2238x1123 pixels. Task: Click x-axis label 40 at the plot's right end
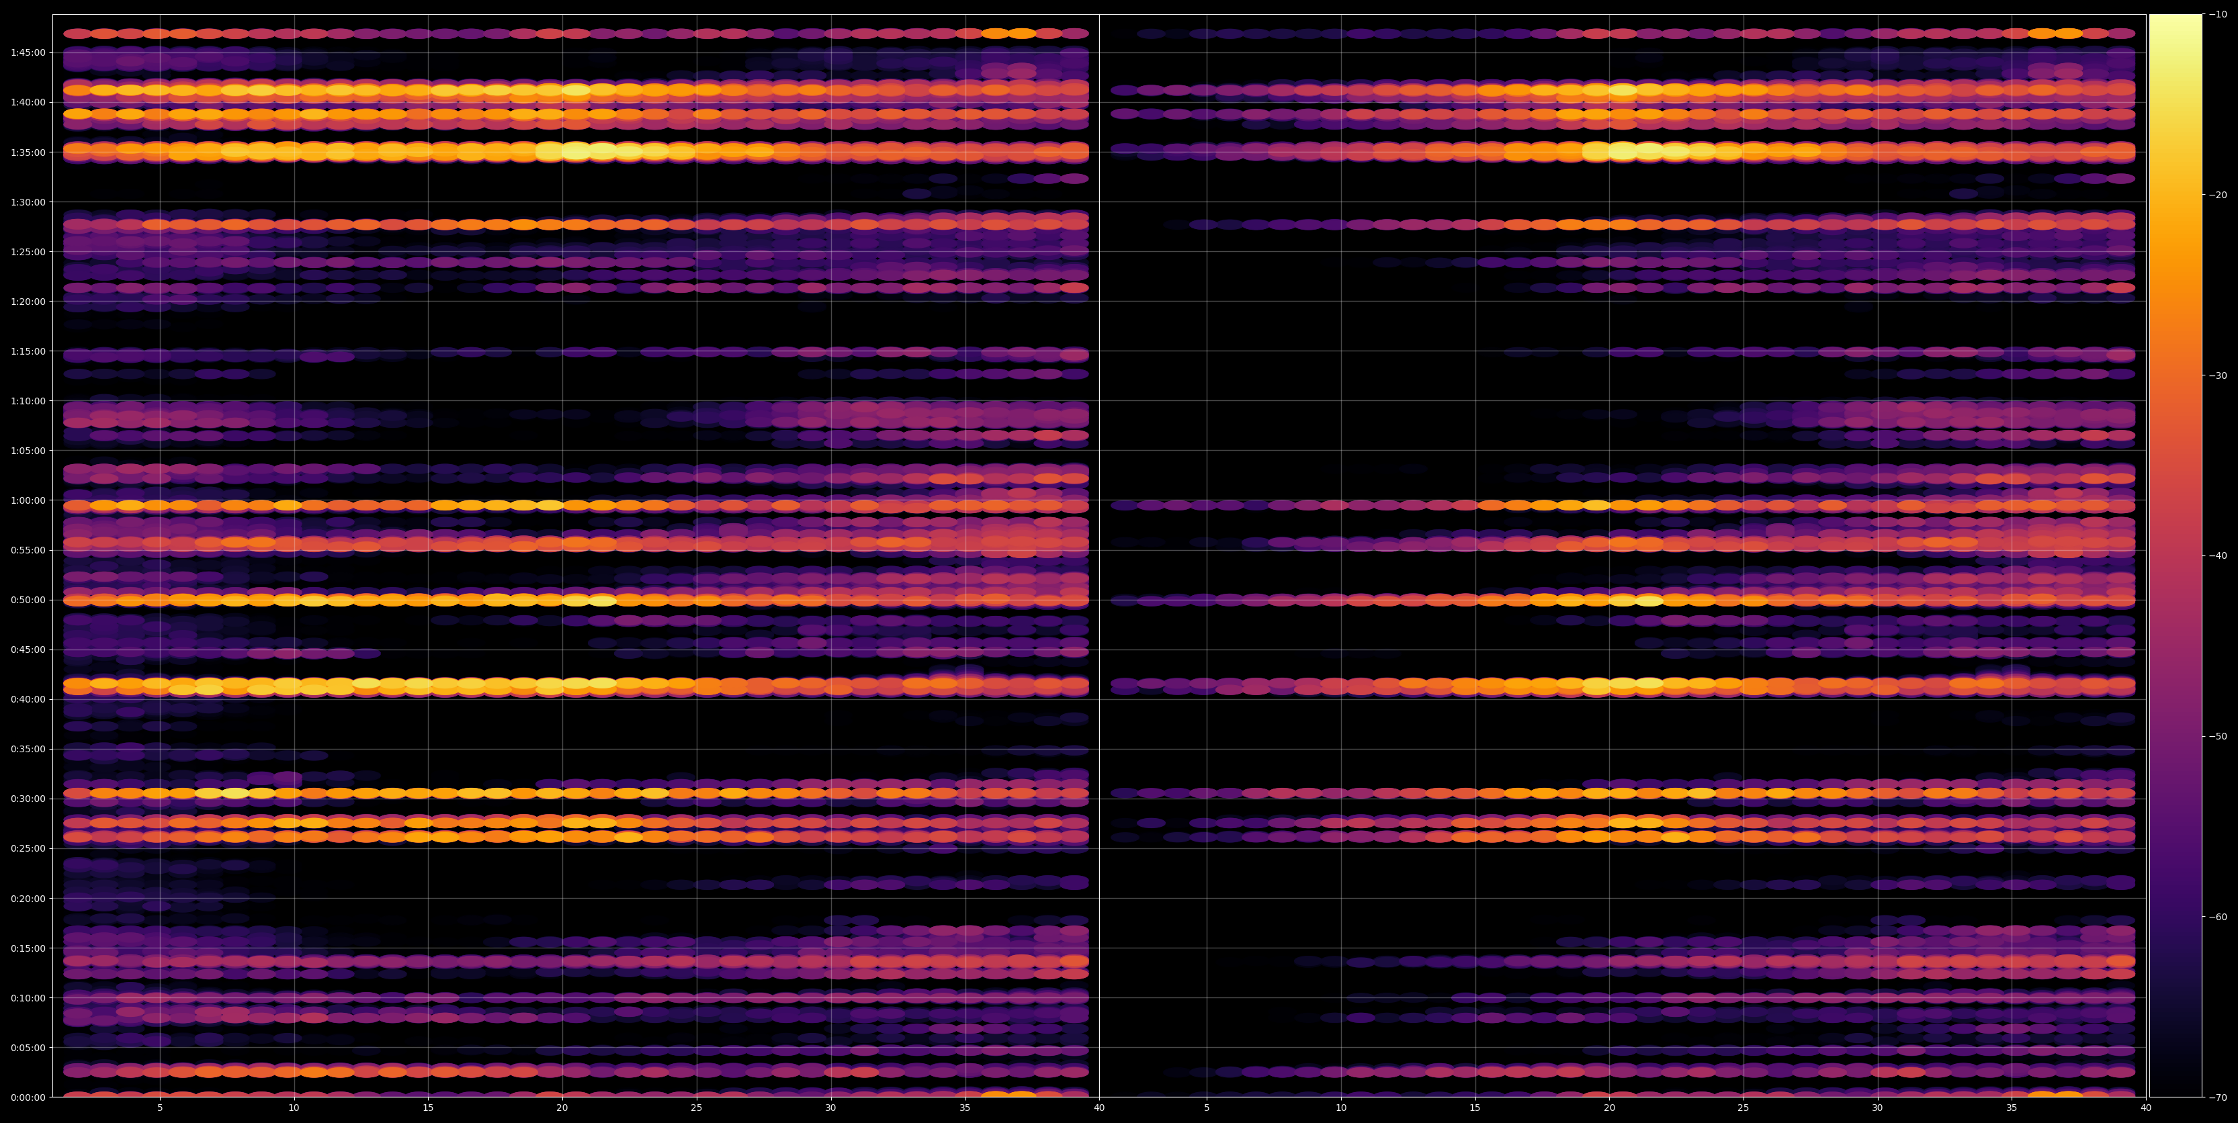[x=2146, y=1108]
